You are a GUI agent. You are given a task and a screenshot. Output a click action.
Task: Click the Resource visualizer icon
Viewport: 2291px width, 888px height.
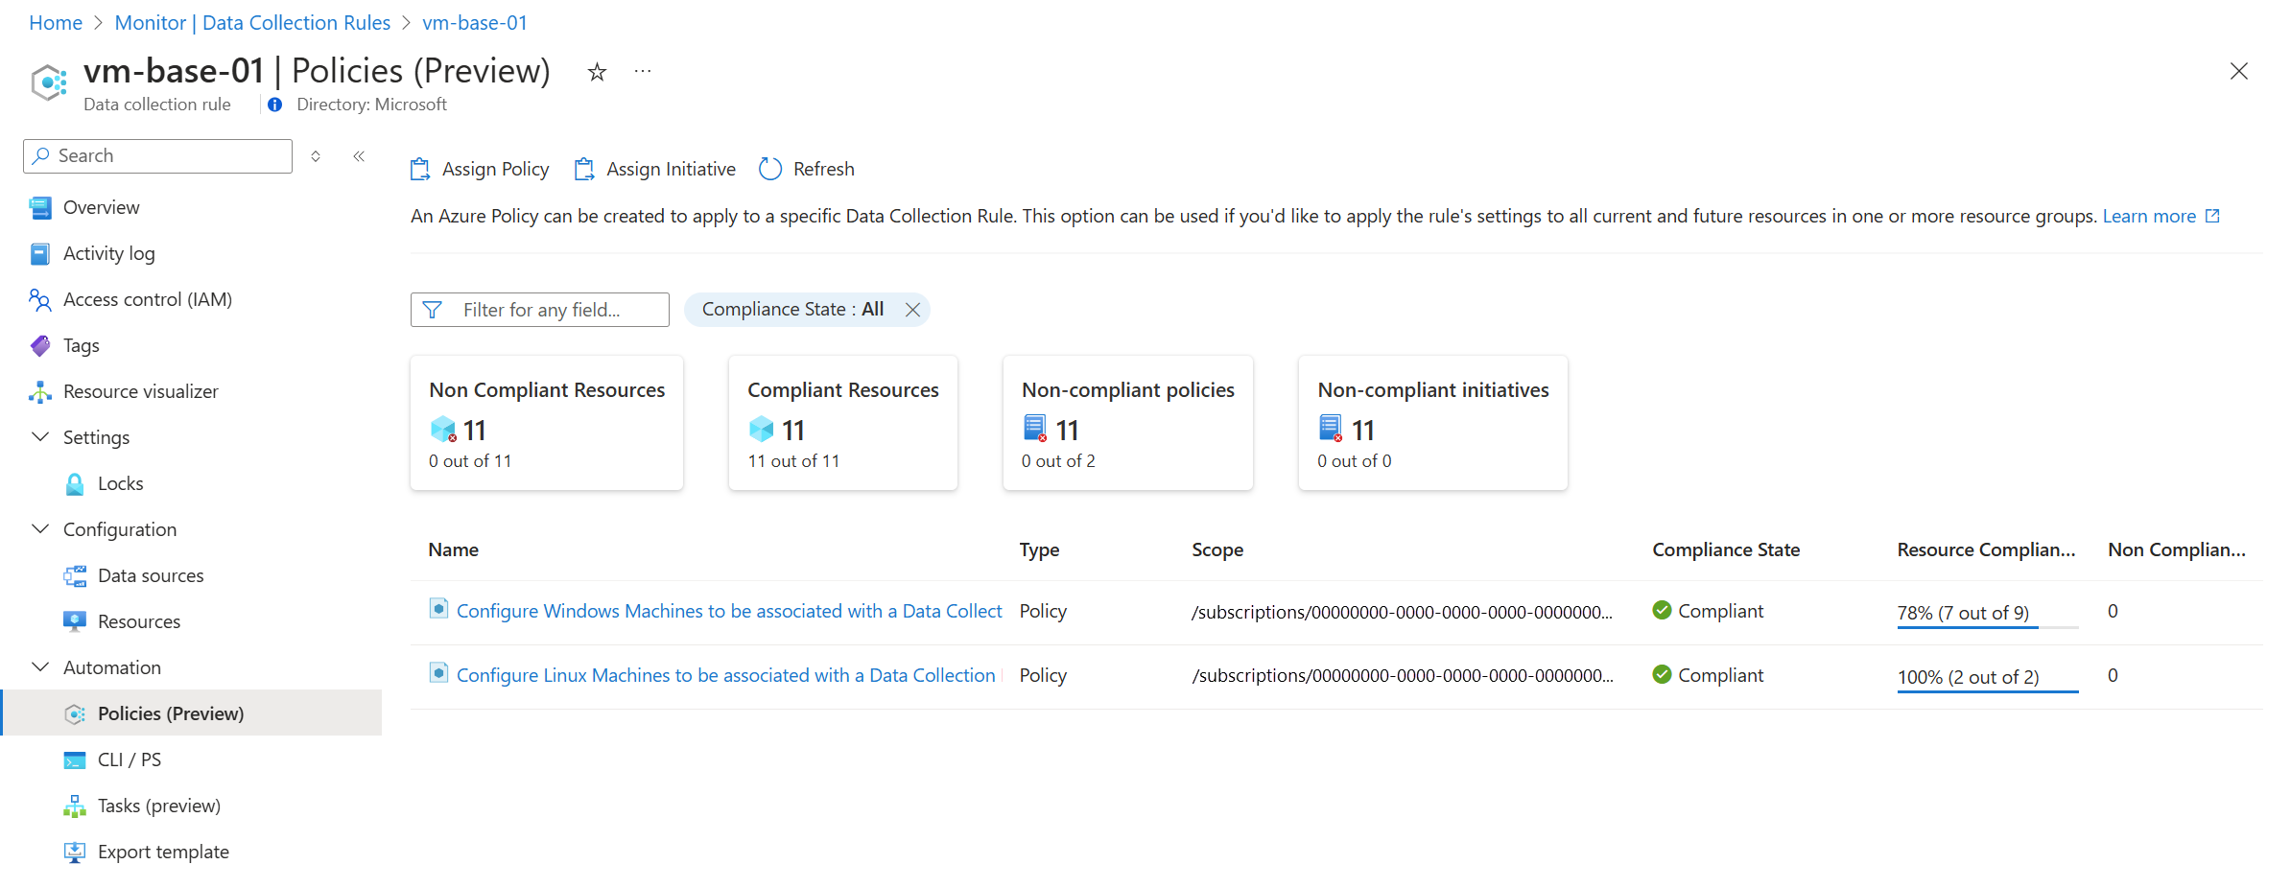[x=40, y=392]
